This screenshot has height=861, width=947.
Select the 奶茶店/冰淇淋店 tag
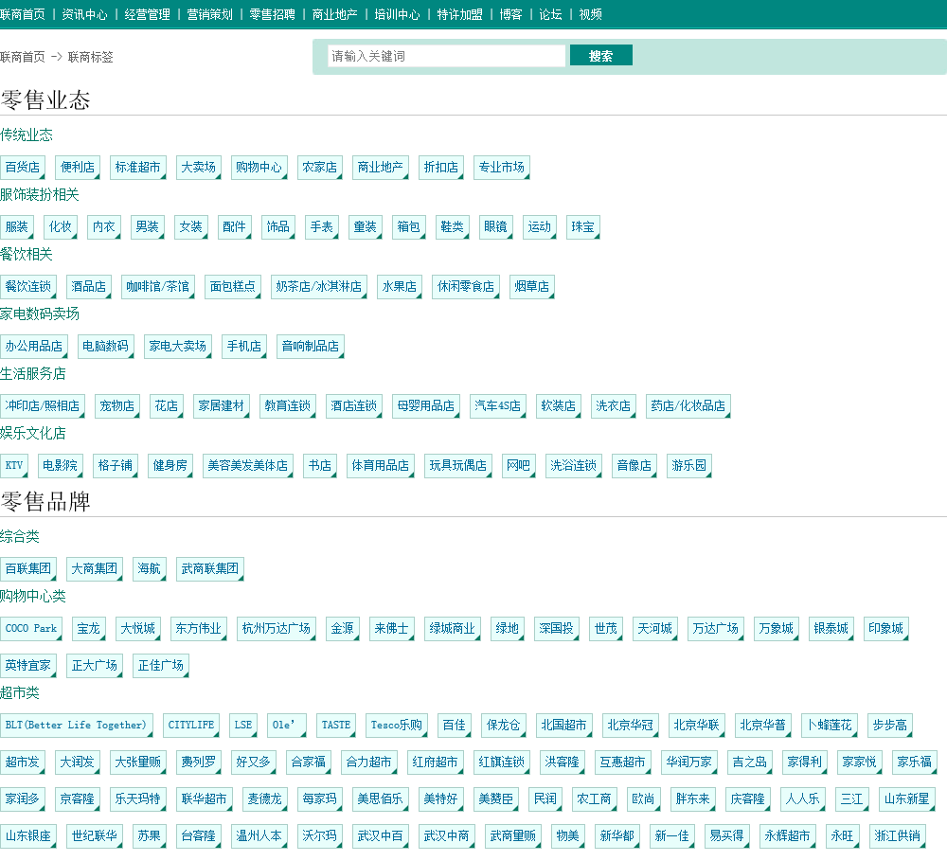(x=319, y=286)
